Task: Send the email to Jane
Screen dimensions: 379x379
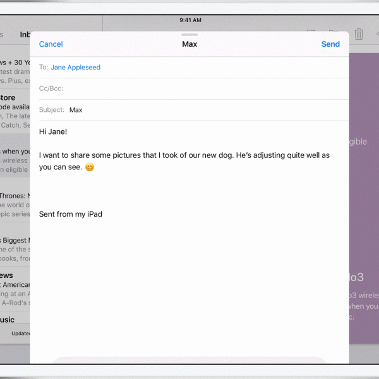Action: (330, 44)
